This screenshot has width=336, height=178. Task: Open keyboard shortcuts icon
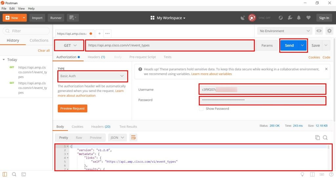(322, 174)
